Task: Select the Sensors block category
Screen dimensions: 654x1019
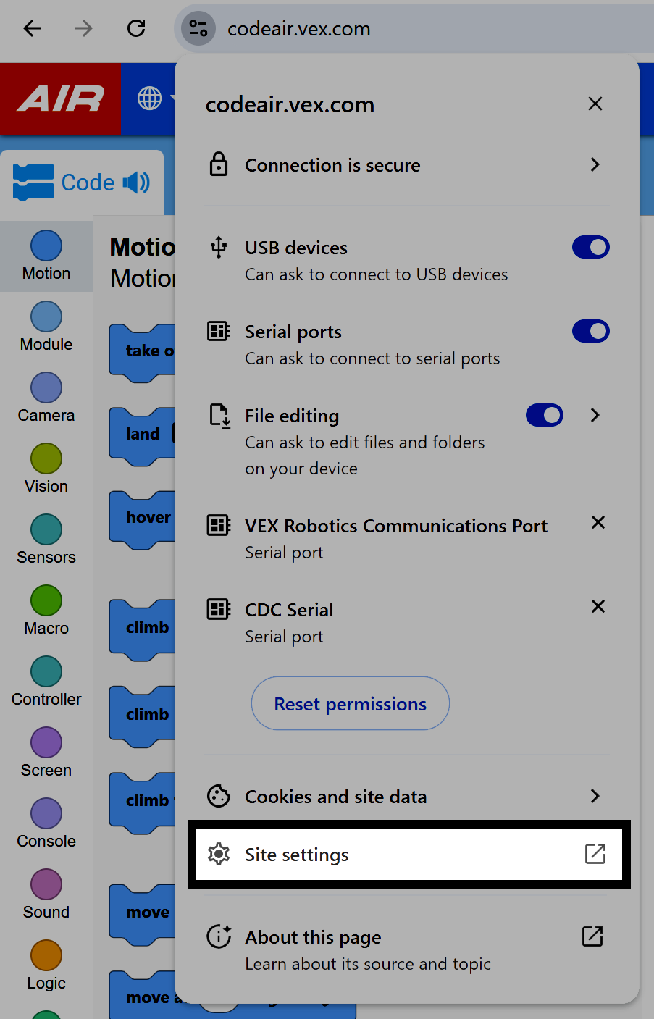Action: click(x=46, y=540)
